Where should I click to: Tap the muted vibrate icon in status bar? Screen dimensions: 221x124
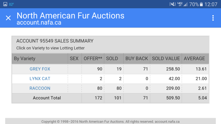coord(172,4)
